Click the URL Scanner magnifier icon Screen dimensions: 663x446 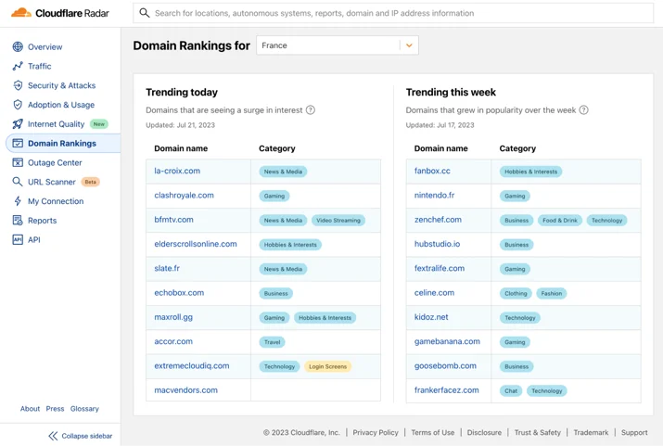coord(18,183)
